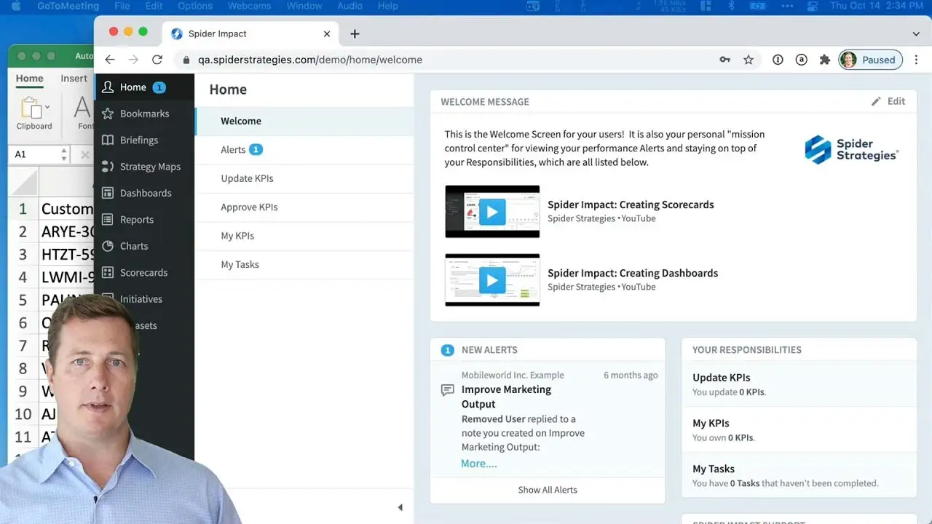The height and width of the screenshot is (524, 932).
Task: Select Update KPIs in Home menu
Action: tap(247, 178)
